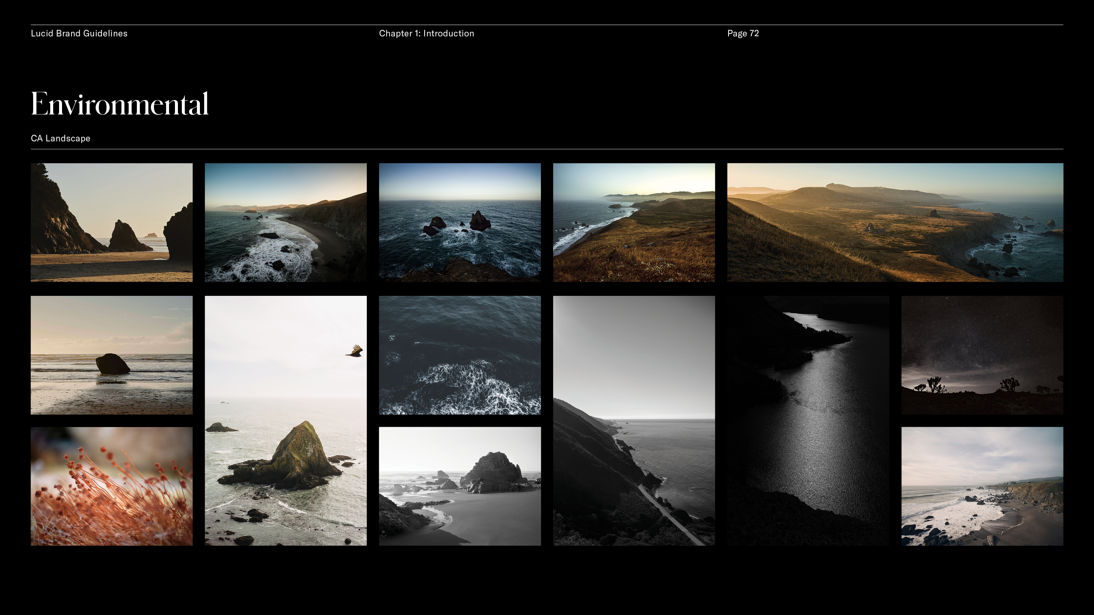Open the dark moonlit river inlet photo

(808, 420)
